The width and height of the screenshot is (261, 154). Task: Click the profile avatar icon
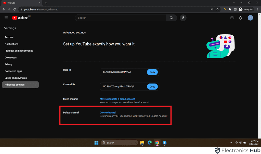[x=250, y=18]
